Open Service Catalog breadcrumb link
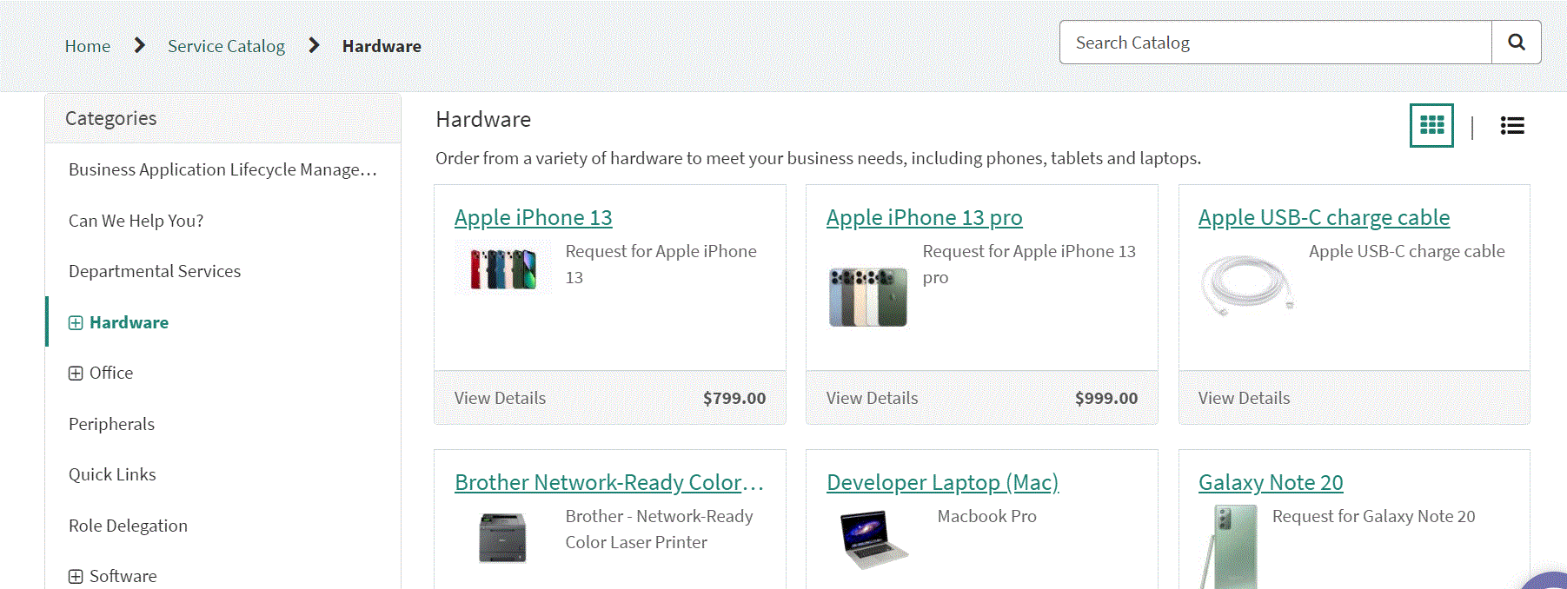 (x=226, y=46)
